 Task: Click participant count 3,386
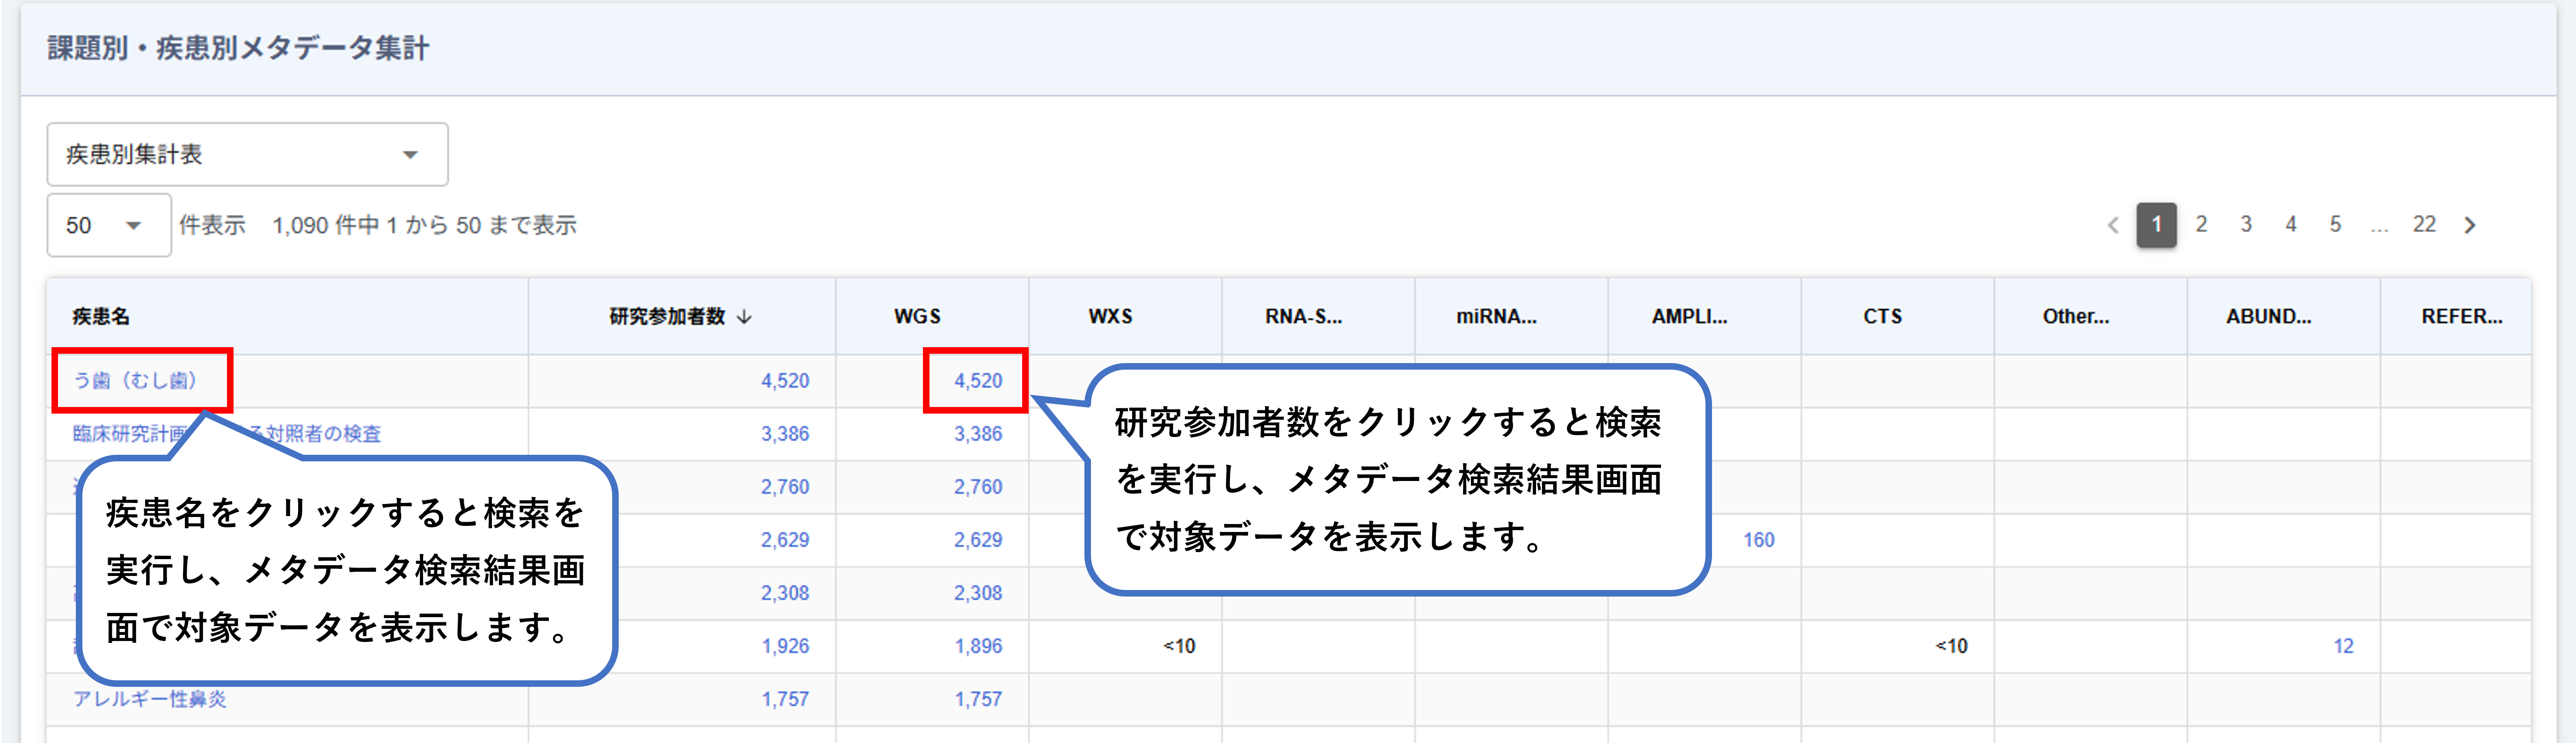(x=784, y=434)
